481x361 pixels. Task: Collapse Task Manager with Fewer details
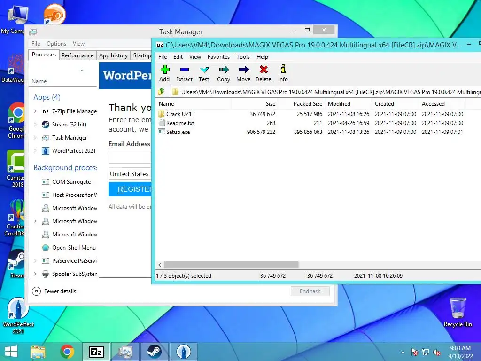pos(54,291)
